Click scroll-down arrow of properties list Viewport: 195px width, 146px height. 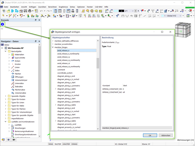click(98, 129)
